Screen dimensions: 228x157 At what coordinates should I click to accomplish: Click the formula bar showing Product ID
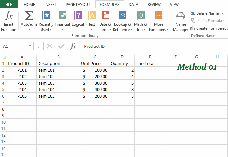point(154,46)
